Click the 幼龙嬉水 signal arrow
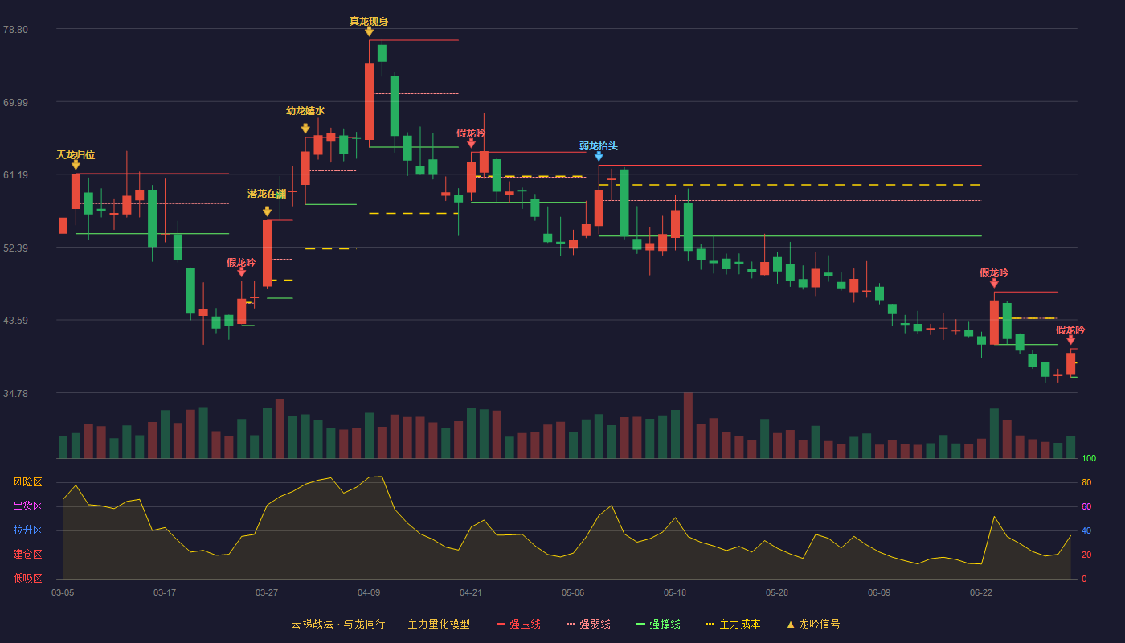 click(305, 129)
